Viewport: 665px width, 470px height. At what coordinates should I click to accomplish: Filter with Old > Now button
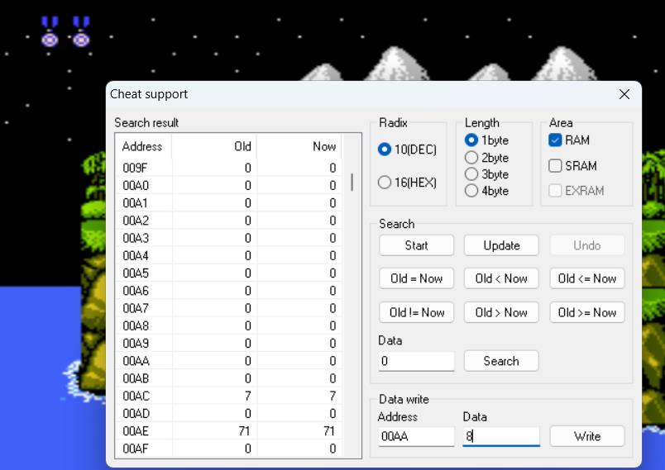click(x=501, y=312)
